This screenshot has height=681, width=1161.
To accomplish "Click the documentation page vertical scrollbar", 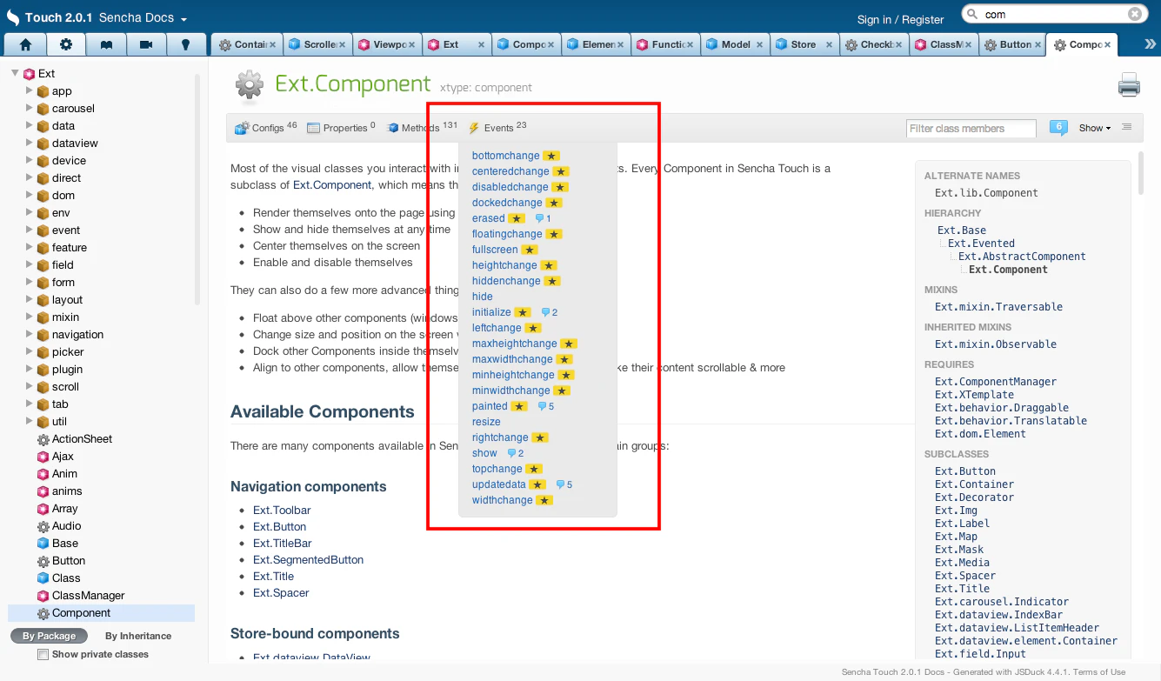I will click(x=1141, y=175).
